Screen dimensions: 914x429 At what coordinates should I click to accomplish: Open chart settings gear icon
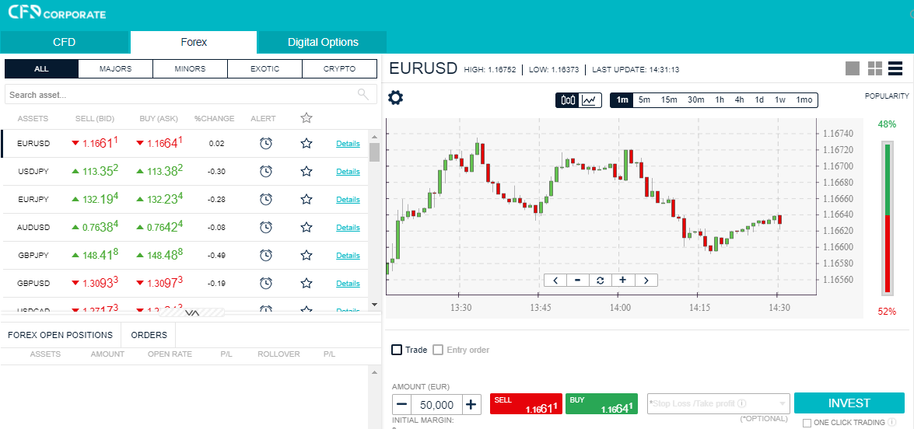pyautogui.click(x=395, y=98)
